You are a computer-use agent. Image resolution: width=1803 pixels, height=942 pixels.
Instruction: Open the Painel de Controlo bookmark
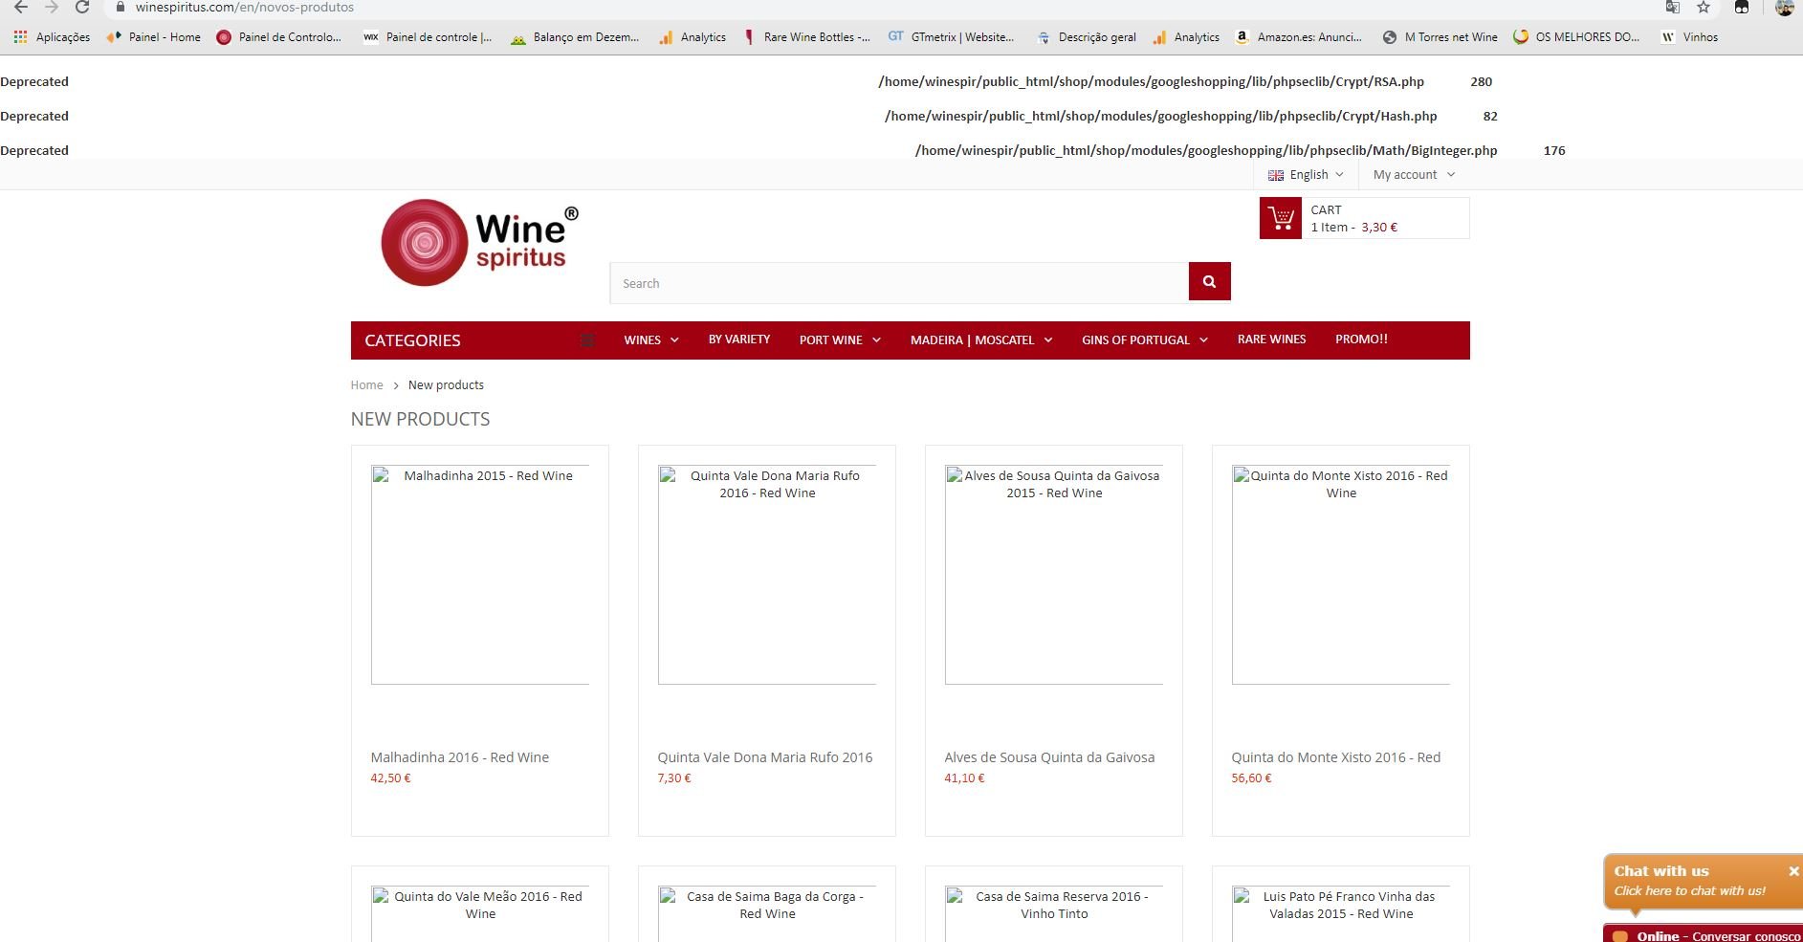tap(278, 37)
